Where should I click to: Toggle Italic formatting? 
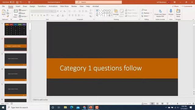(x=35, y=15)
